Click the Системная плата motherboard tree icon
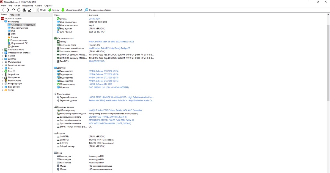330x173 pixels. [6, 50]
